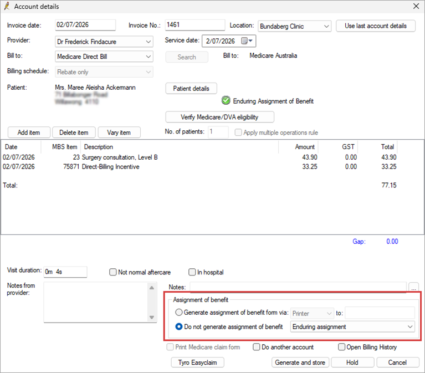Viewport: 425px width, 373px height.
Task: Click the Medicare Australia bill-to text
Action: click(273, 55)
